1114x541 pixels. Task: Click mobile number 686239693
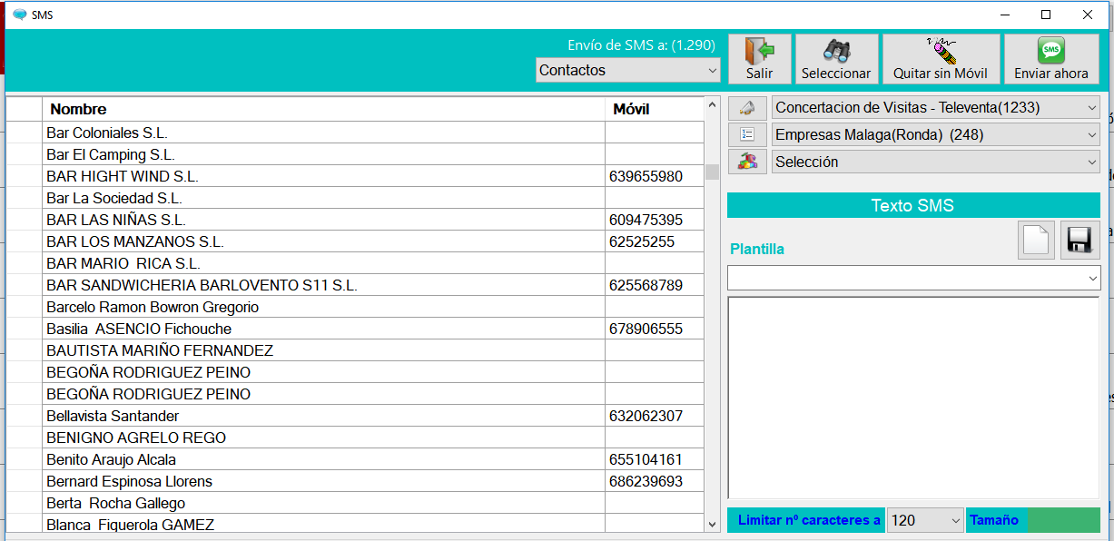click(x=646, y=481)
